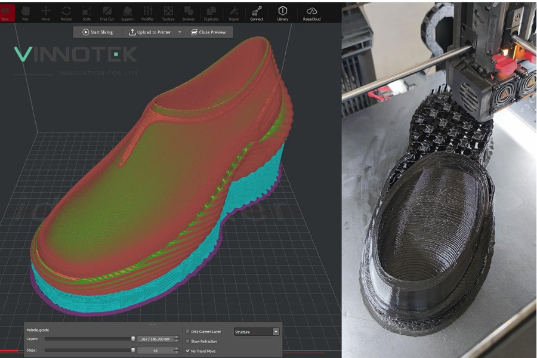Click the layer value field 367 / 146.700 mm

(156, 339)
